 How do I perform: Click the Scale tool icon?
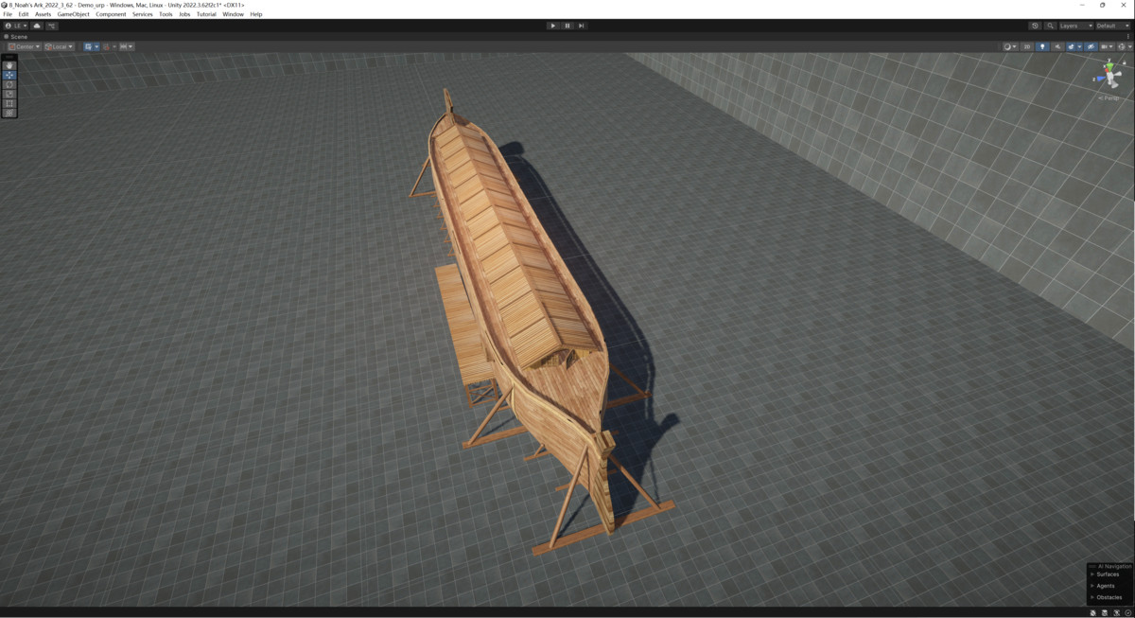point(9,94)
